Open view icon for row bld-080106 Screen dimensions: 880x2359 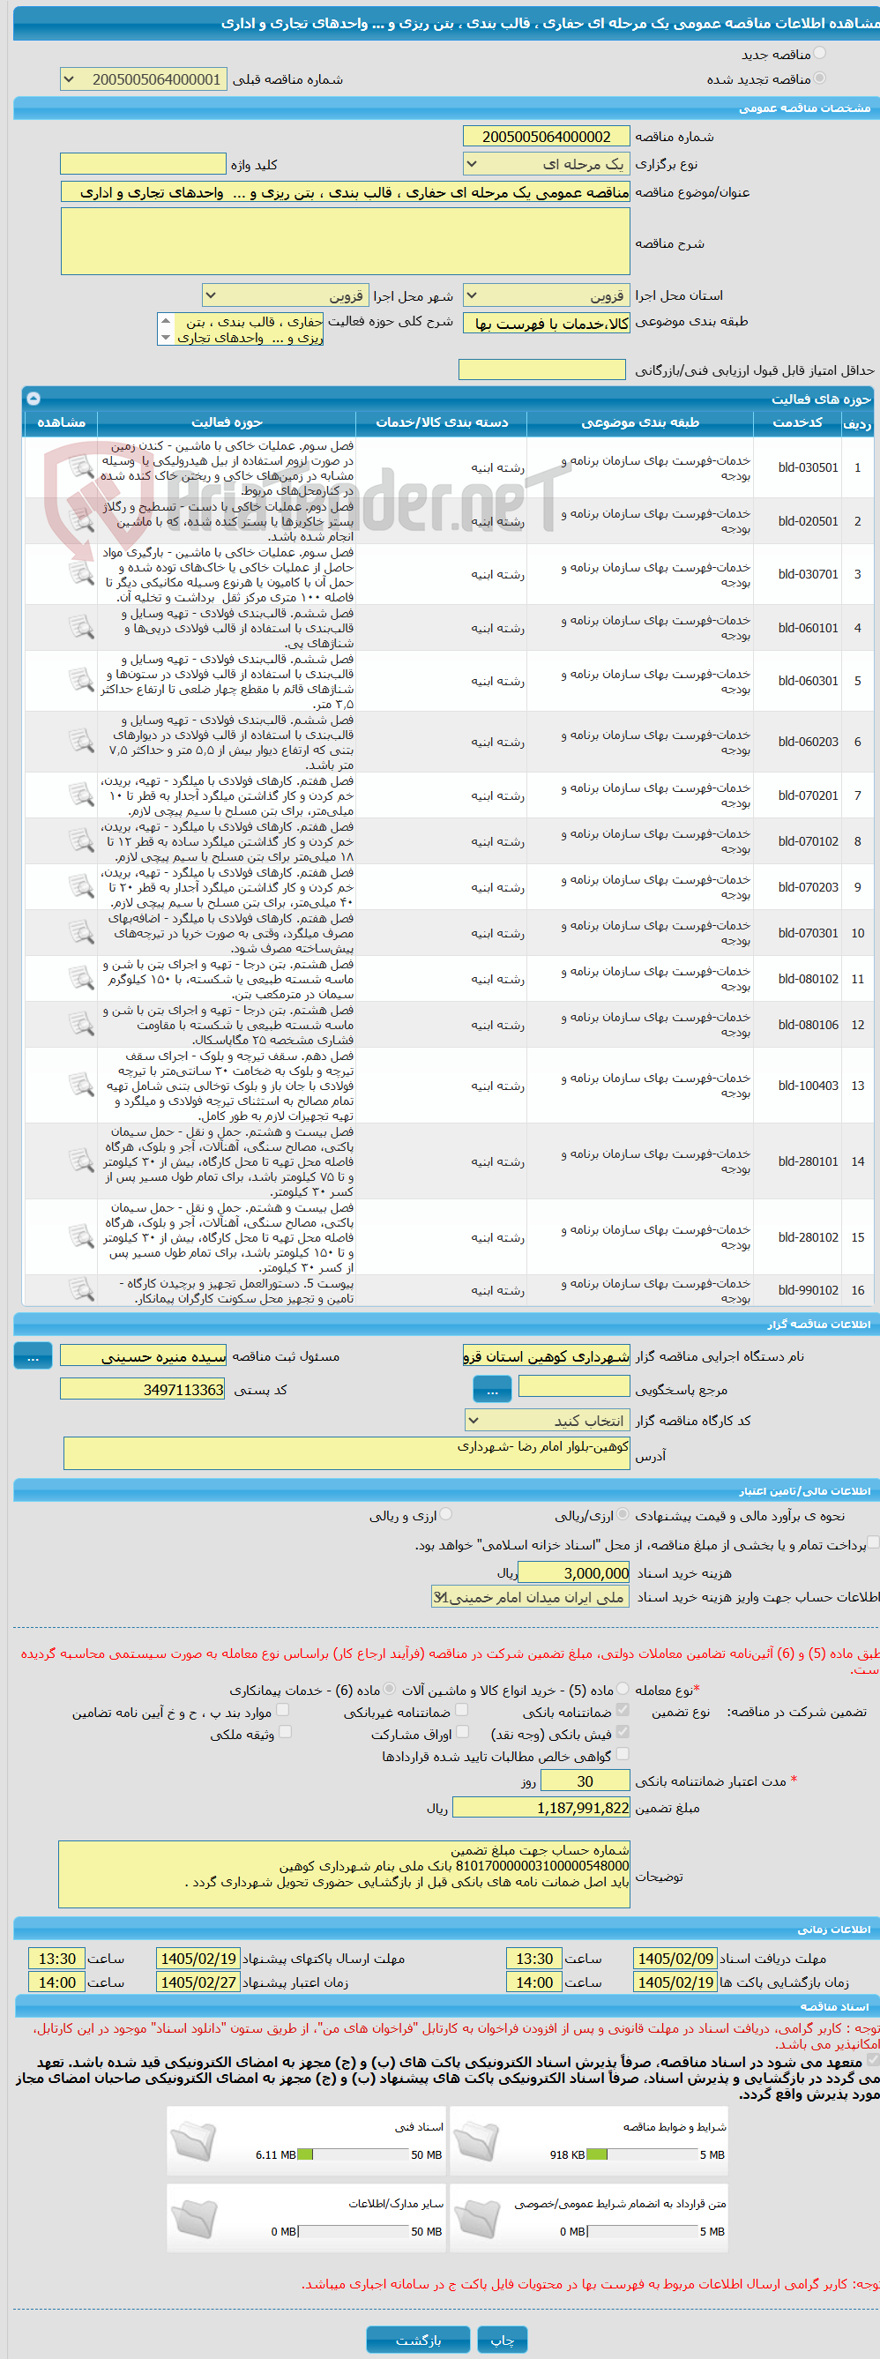click(80, 1025)
